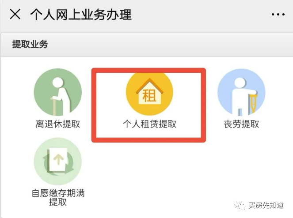Tap the 自愿缴存期满提取 text label
The image size is (293, 218).
pyautogui.click(x=58, y=197)
